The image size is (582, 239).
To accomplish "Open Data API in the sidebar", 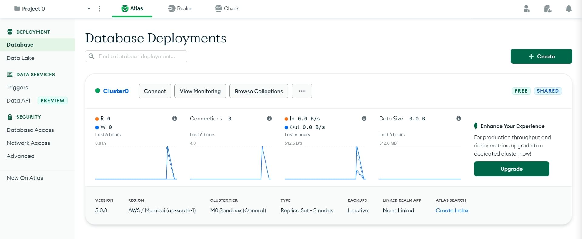I will 18,100.
